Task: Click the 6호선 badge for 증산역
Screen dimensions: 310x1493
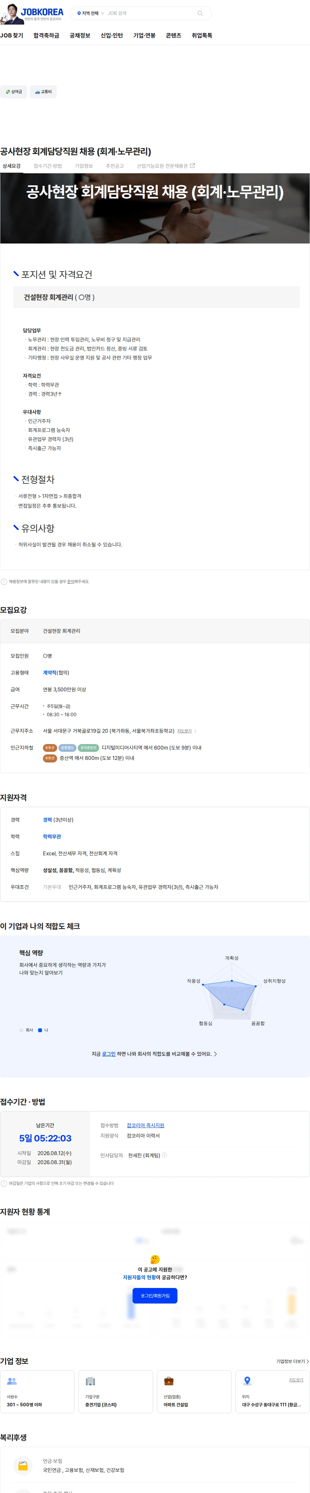Action: click(50, 758)
